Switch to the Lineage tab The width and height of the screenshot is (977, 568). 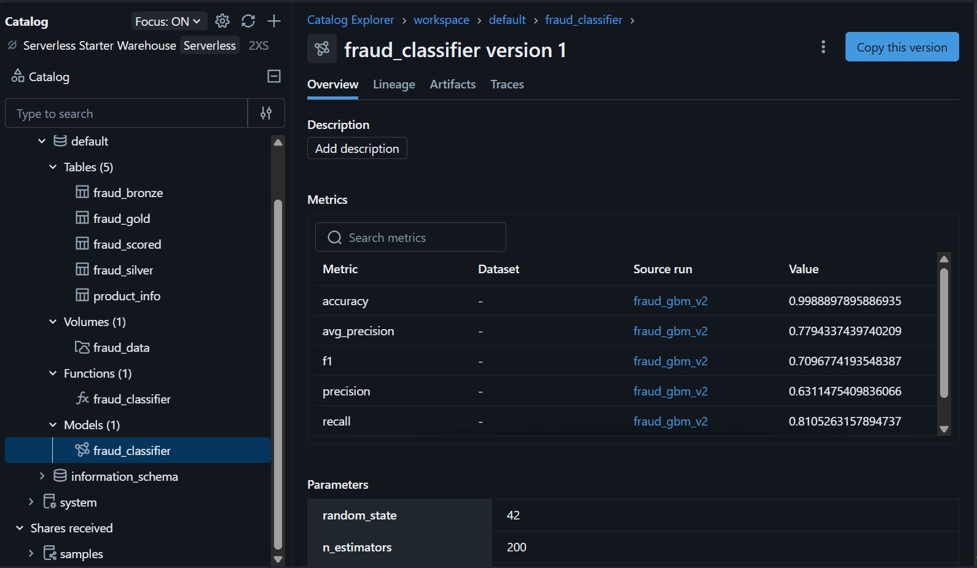[394, 85]
